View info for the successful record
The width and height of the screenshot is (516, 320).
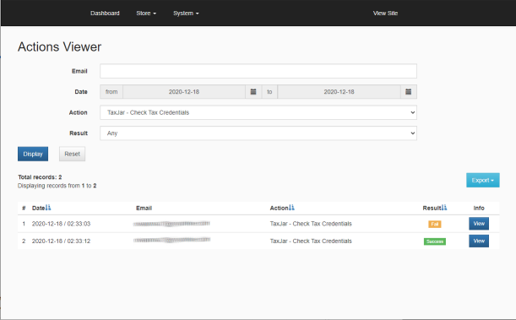tap(479, 241)
